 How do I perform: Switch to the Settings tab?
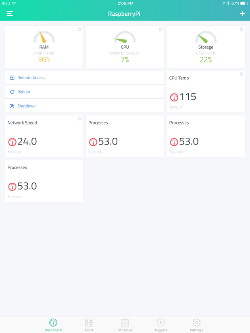point(196,325)
